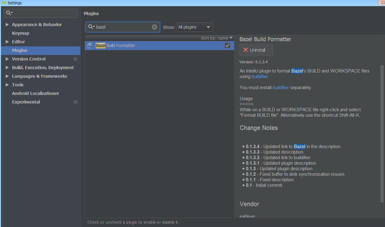Viewport: 385px width, 227px height.
Task: Click the 0.1.2 Fixed buffer entry
Action: pos(295,174)
